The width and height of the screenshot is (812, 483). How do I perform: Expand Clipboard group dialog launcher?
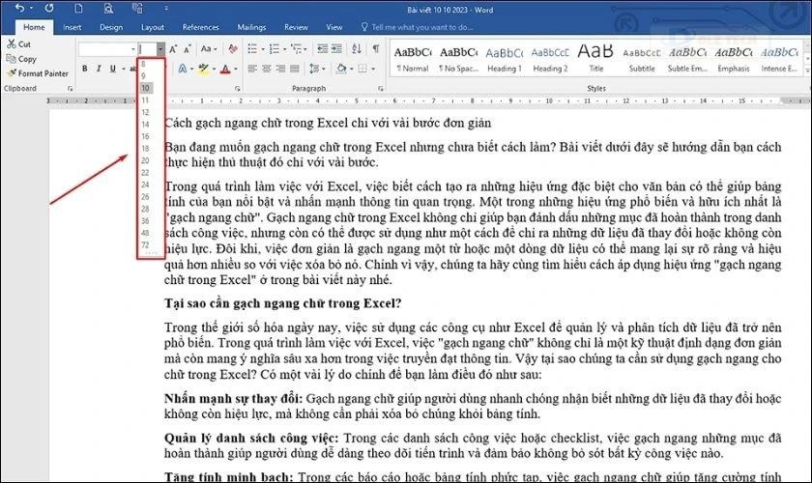[70, 89]
